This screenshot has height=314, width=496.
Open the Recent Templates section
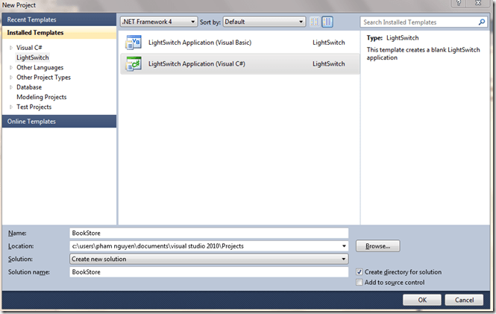point(58,20)
